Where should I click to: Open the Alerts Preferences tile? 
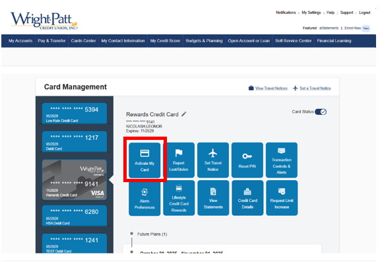144,198
